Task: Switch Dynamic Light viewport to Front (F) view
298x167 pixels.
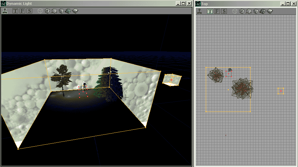Action: pos(22,11)
